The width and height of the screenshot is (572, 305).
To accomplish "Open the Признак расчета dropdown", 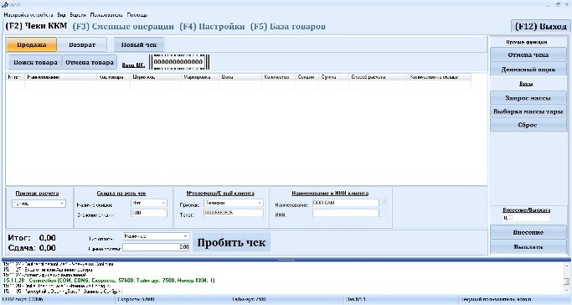I will (39, 204).
